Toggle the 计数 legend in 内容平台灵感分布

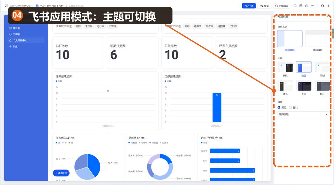204,143
